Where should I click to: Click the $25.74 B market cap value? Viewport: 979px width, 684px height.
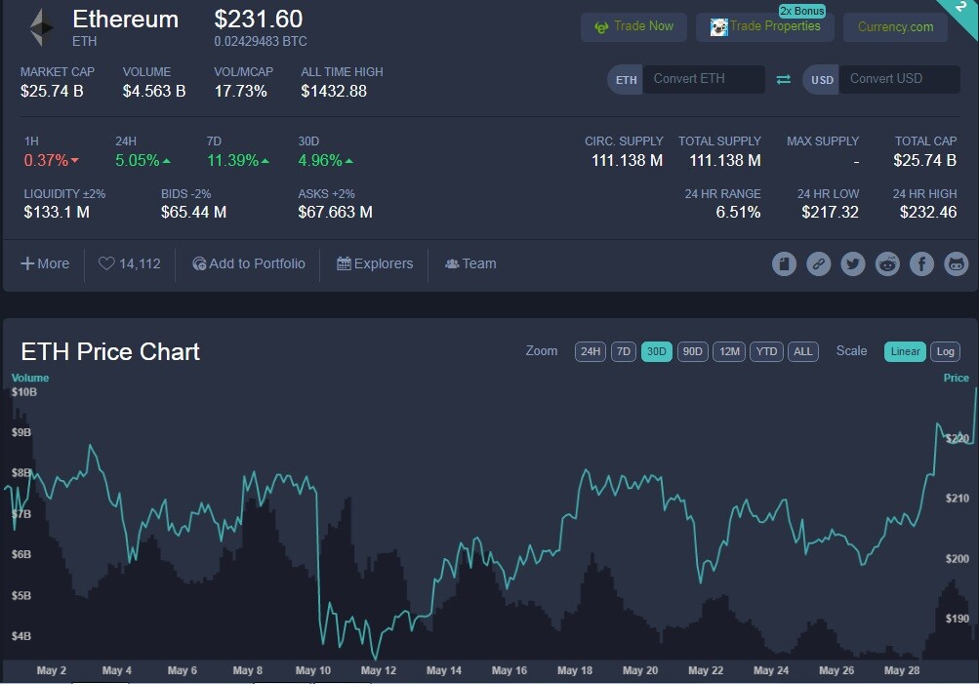coord(52,91)
